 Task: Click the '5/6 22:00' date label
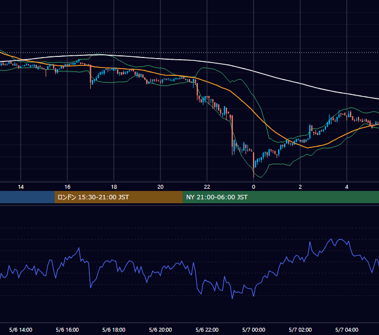click(207, 329)
